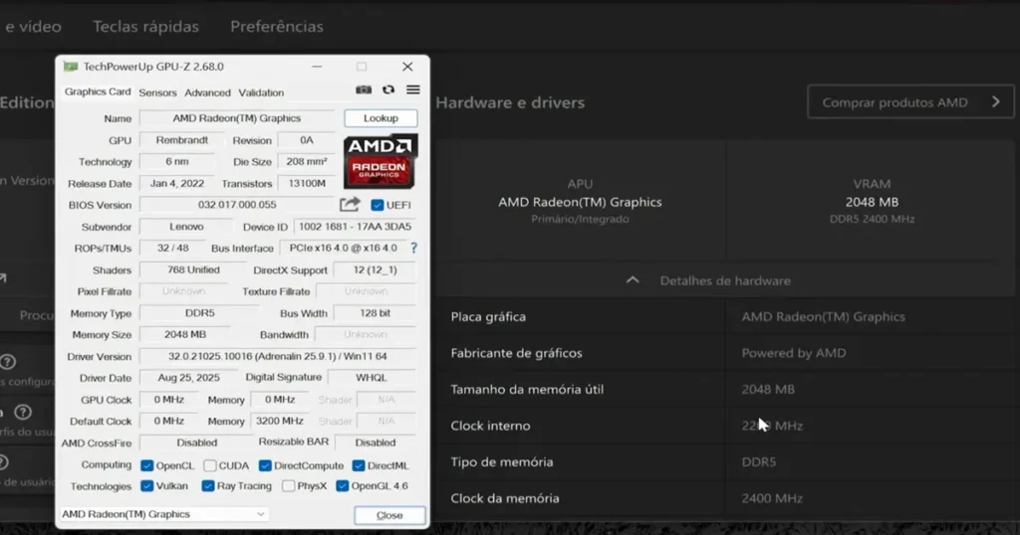
Task: Click the DirectX Support field 12 (12_1)
Action: [375, 269]
